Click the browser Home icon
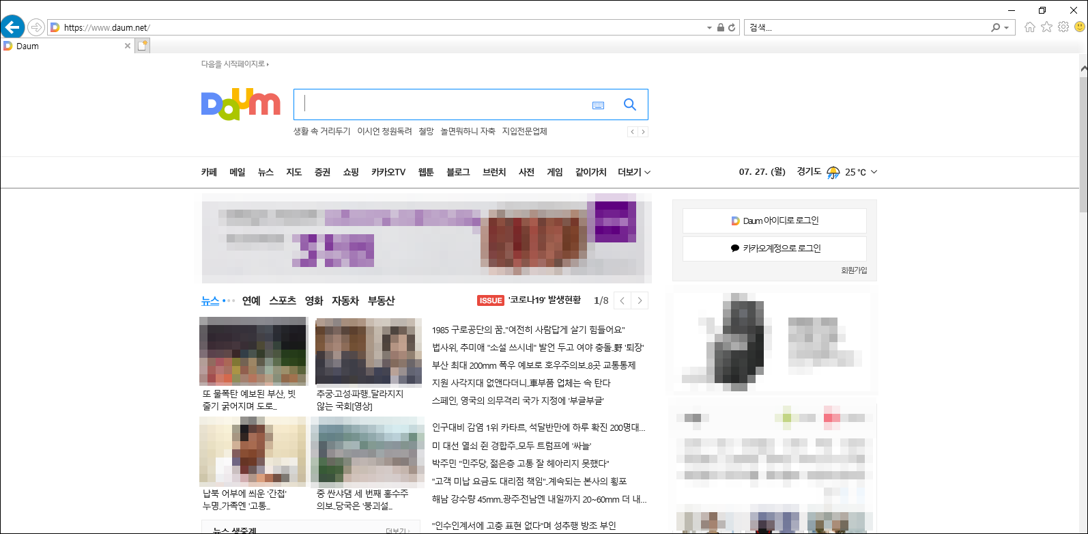 pyautogui.click(x=1030, y=27)
